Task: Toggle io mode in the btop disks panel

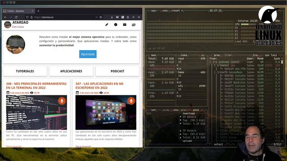Action: click(x=202, y=55)
